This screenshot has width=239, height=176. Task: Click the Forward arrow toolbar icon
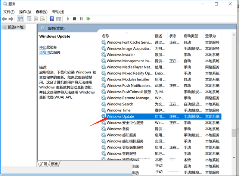coord(11,19)
